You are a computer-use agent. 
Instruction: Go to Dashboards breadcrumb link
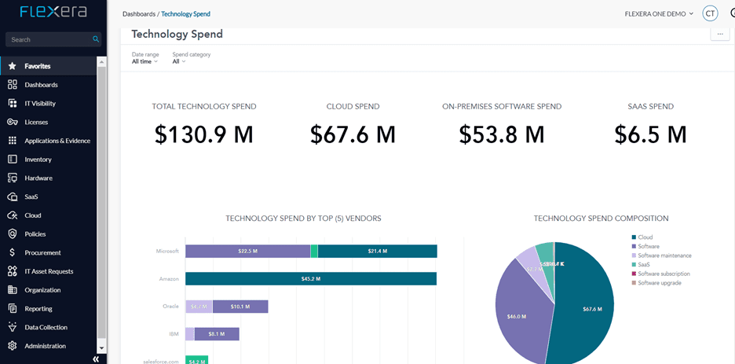click(139, 14)
